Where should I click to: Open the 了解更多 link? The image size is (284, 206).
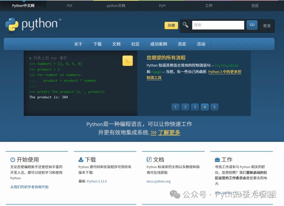click(169, 133)
